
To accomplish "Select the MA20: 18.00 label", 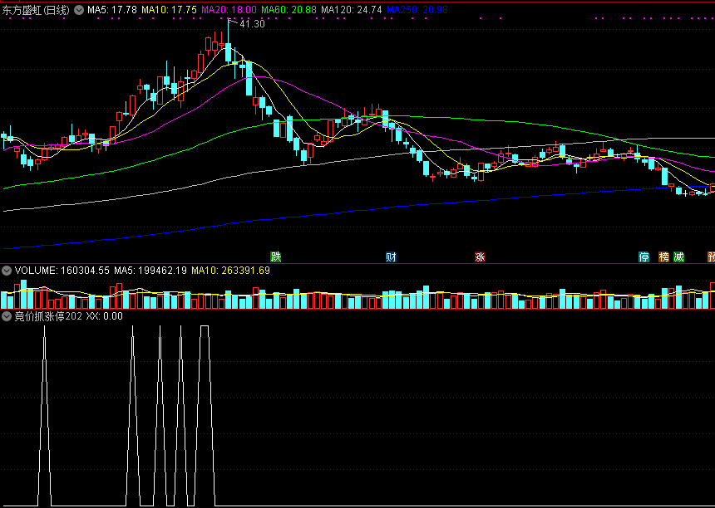I will click(x=229, y=10).
